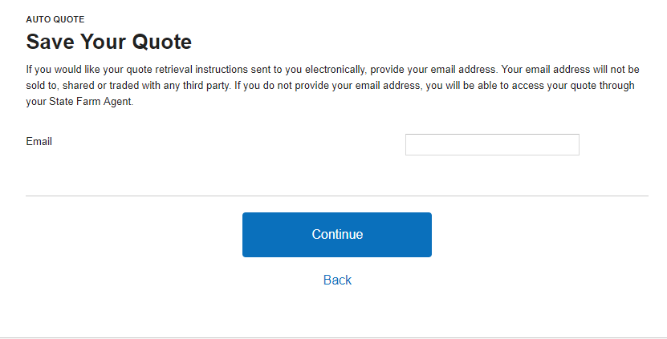Image resolution: width=667 pixels, height=339 pixels.
Task: Click "State Farm Agent" text in description
Action: point(90,102)
